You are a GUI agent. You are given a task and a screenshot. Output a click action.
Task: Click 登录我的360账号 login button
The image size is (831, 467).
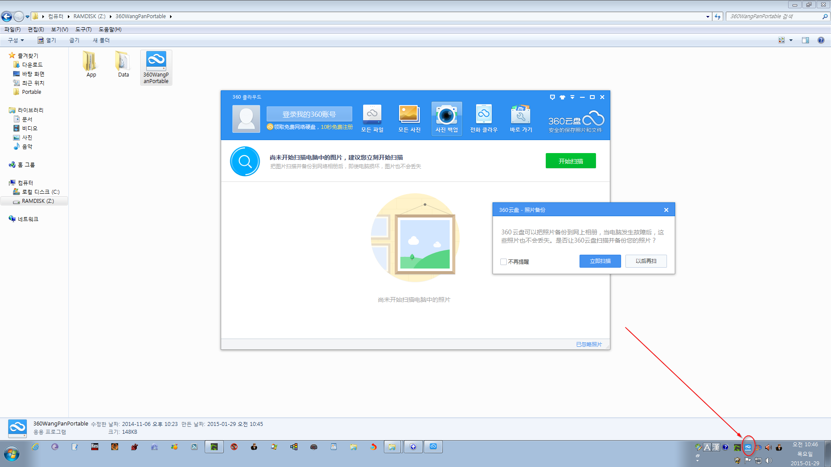click(x=309, y=114)
